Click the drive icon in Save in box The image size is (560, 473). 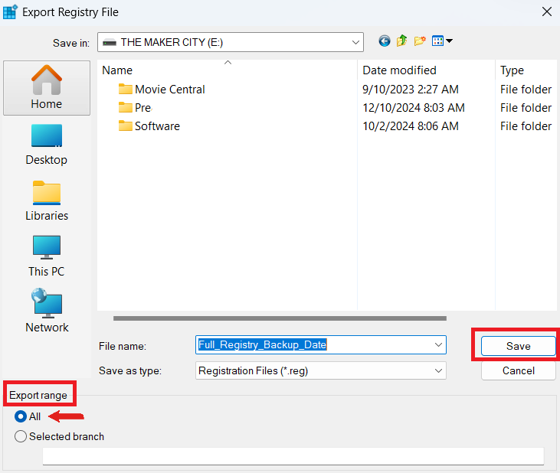tap(110, 42)
